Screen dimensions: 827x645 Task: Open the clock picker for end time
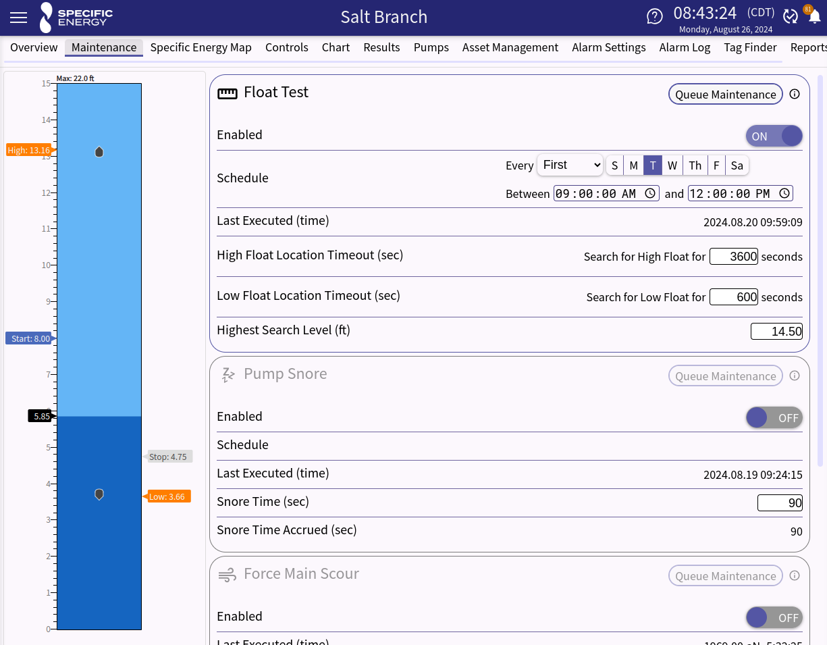pyautogui.click(x=784, y=193)
